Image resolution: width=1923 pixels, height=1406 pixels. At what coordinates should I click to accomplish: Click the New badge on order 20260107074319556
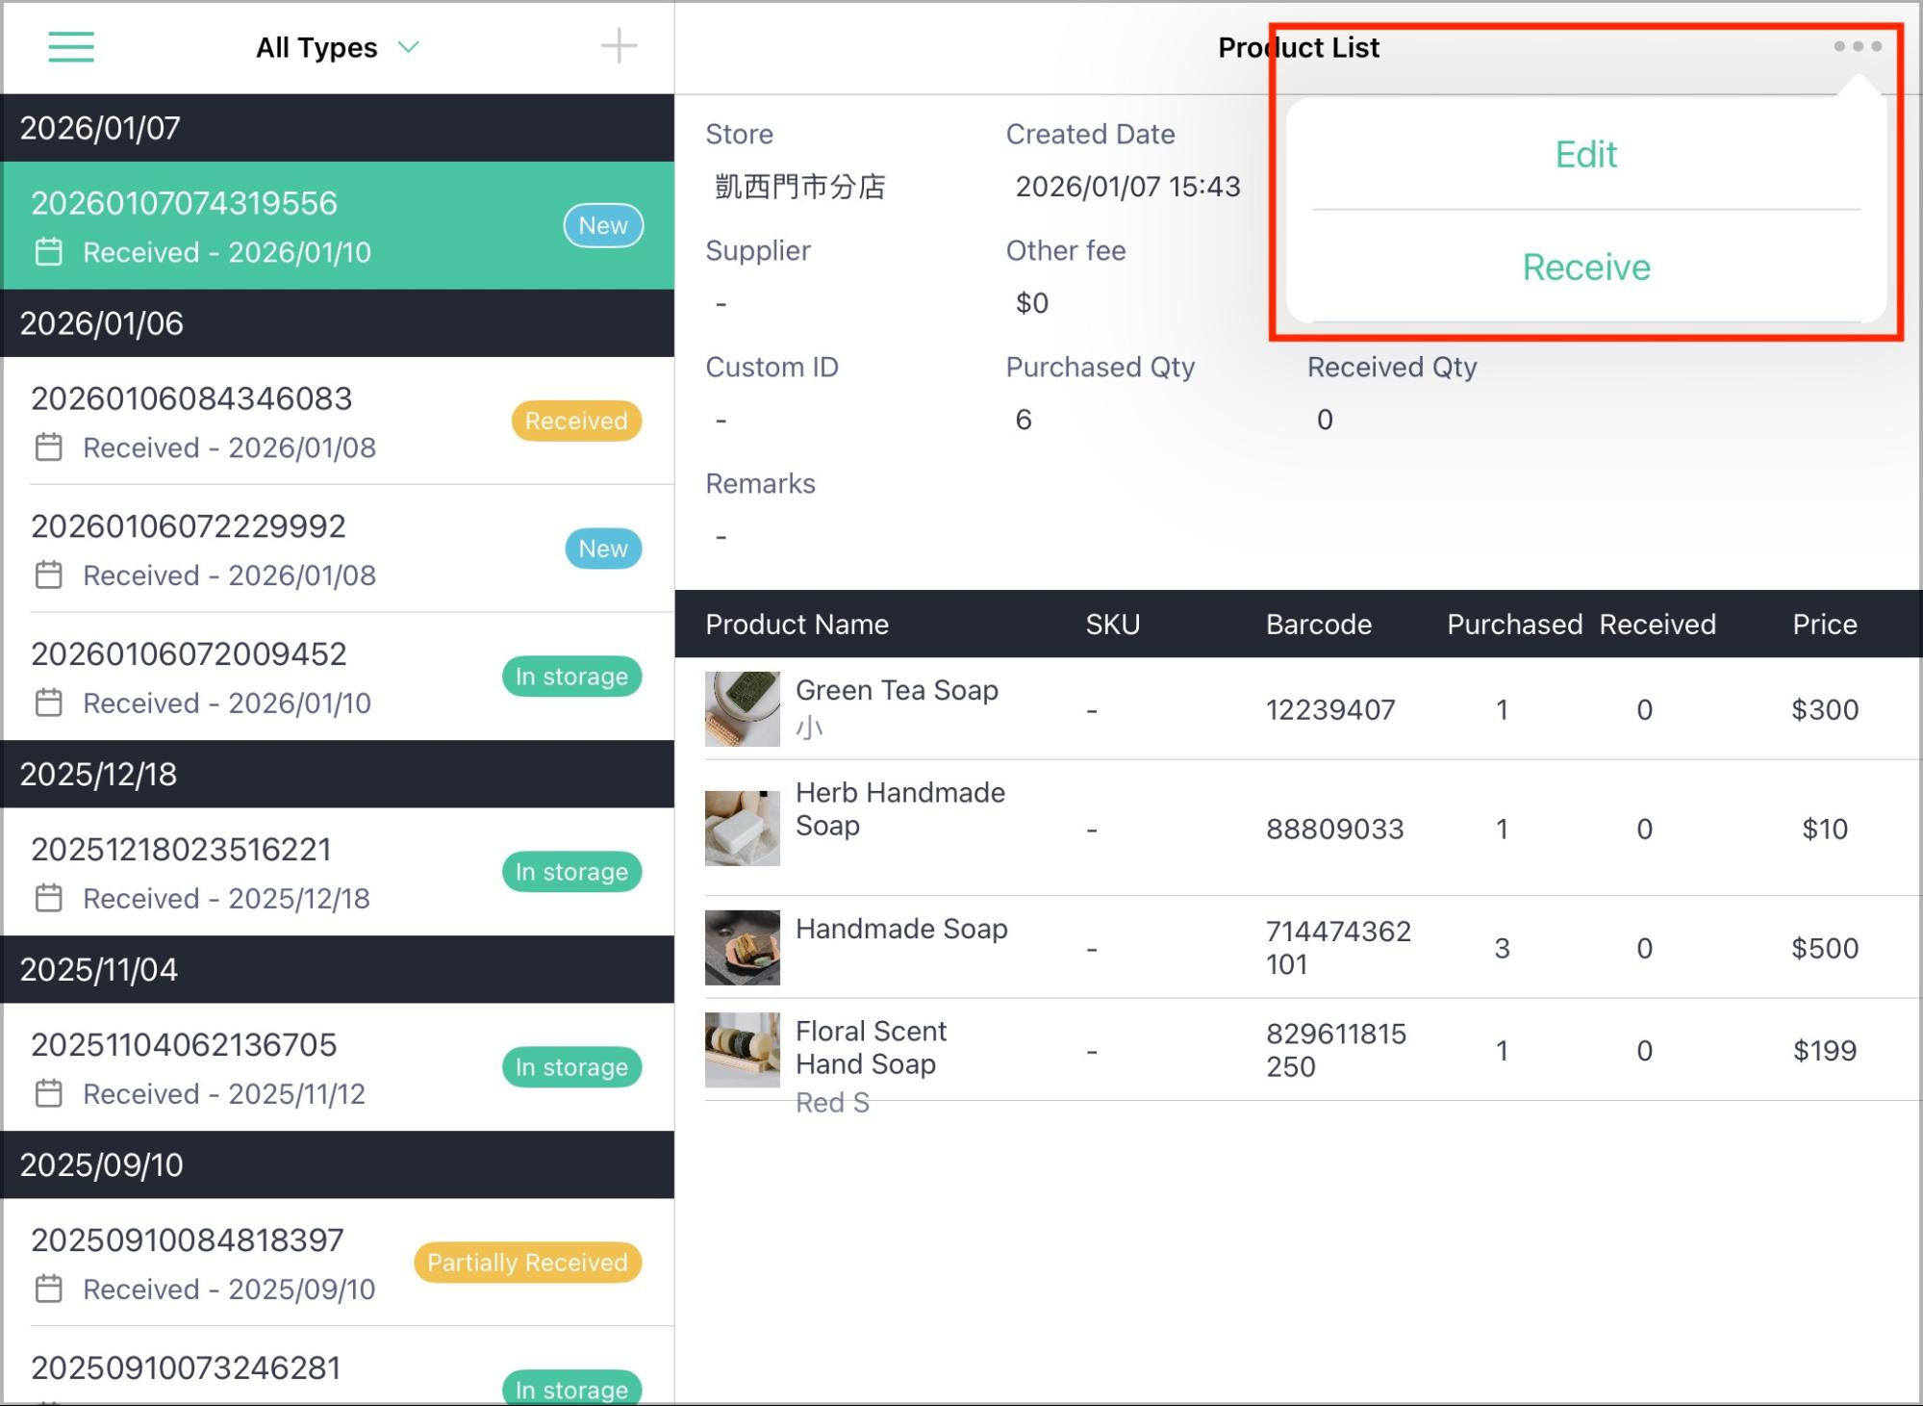(603, 225)
